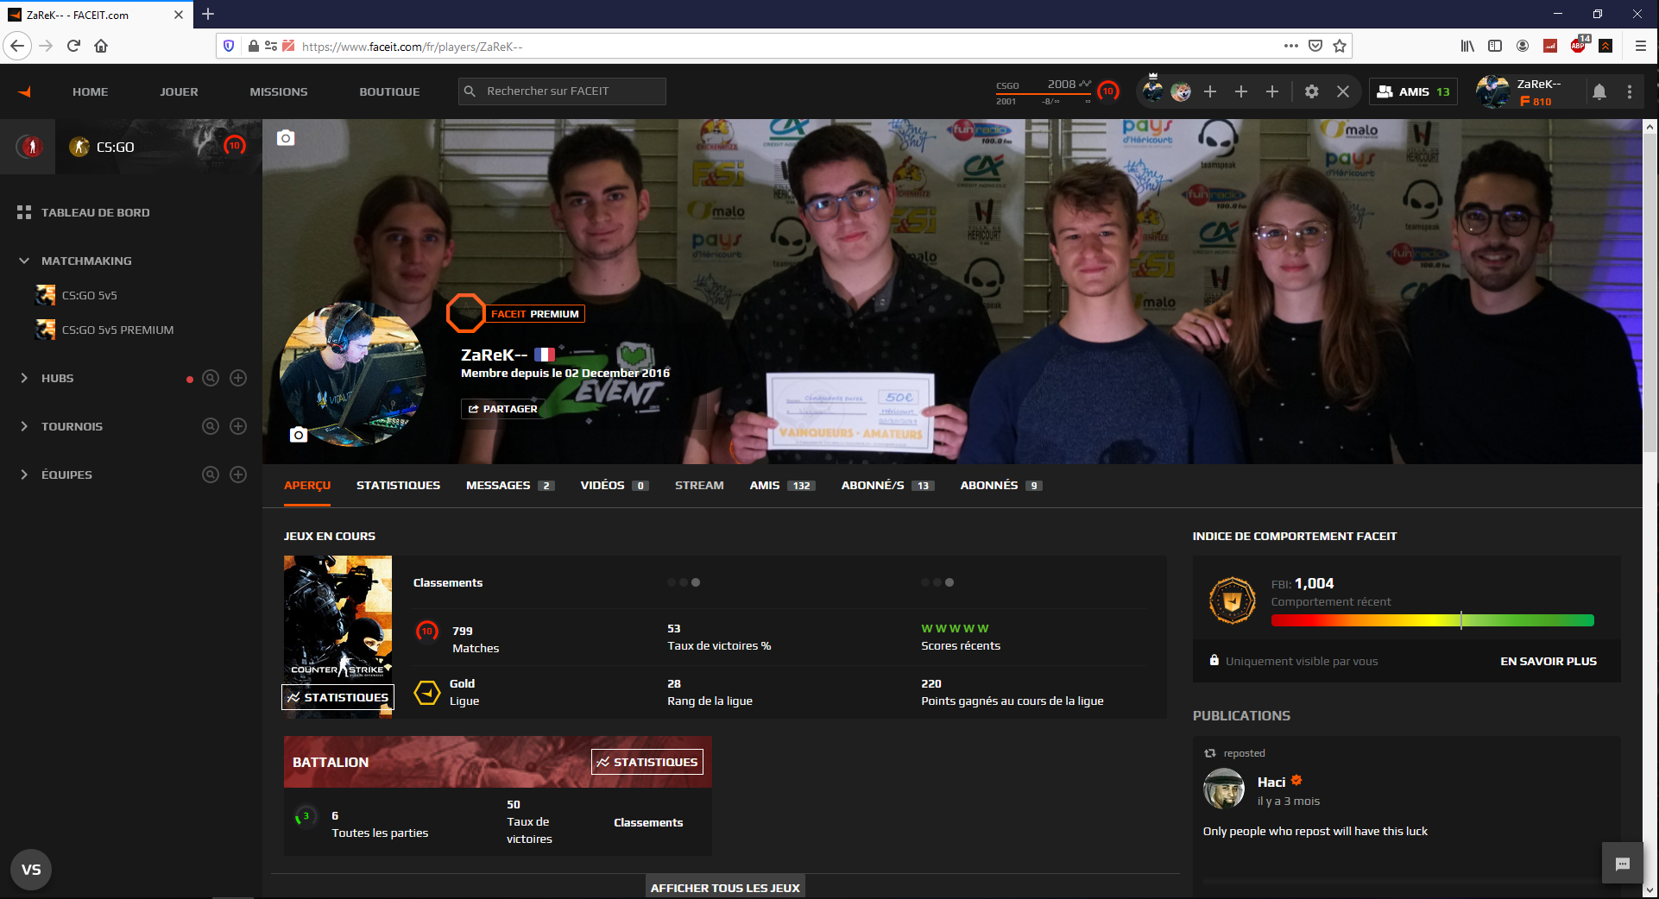Click the VS round button
Screen dimensions: 1659x899
[31, 870]
